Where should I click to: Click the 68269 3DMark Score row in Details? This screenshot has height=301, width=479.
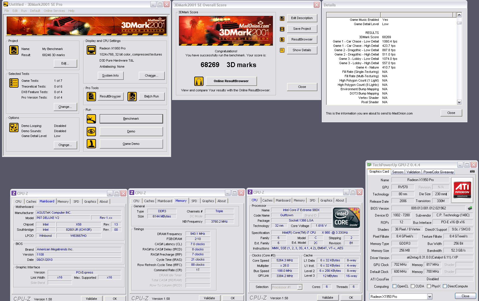(391, 37)
